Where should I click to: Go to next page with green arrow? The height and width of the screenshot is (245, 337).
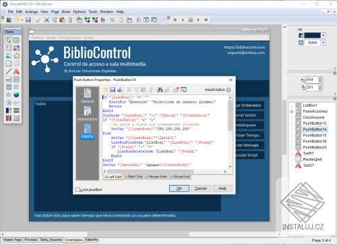198,20
